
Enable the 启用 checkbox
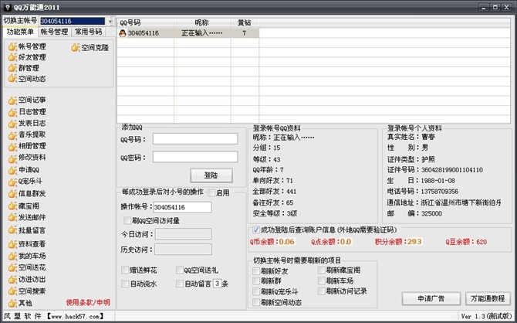coord(211,193)
